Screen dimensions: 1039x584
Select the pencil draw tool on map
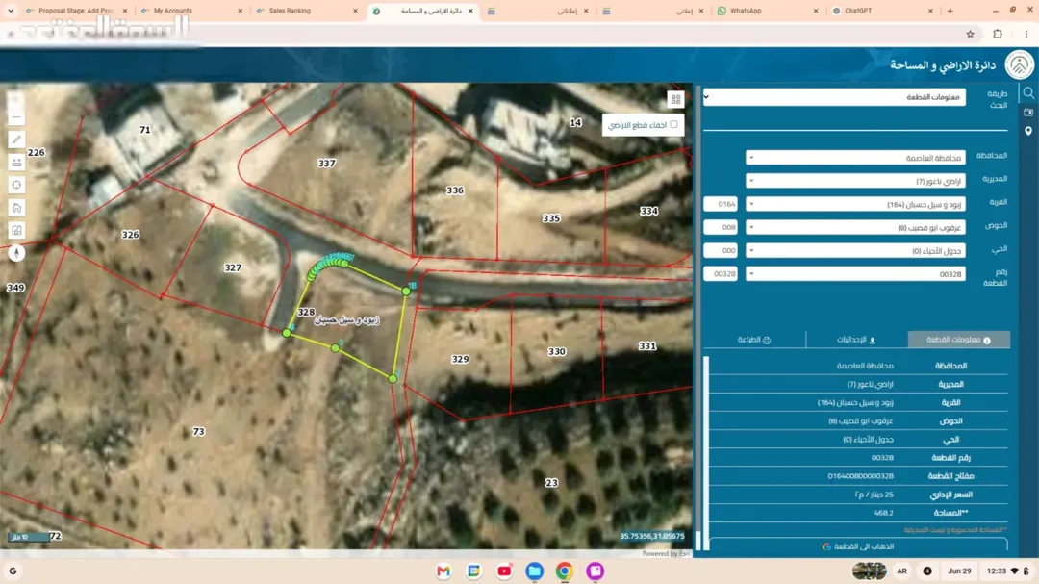point(16,140)
